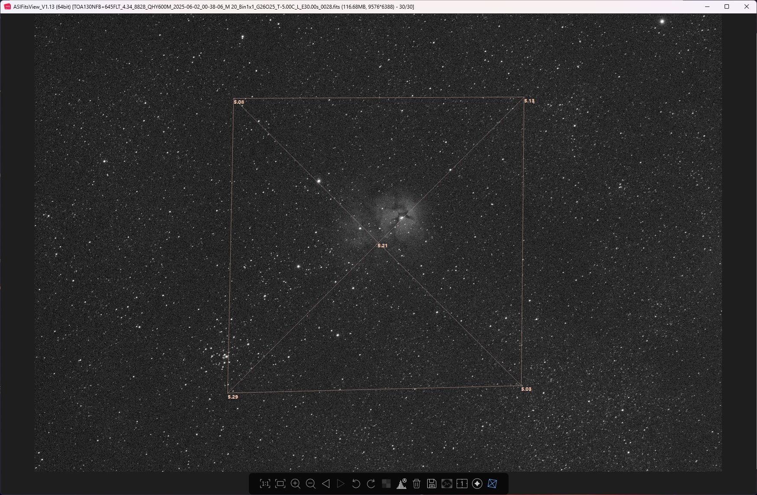Toggle the checkerboard debayer icon
The image size is (757, 495).
point(386,484)
